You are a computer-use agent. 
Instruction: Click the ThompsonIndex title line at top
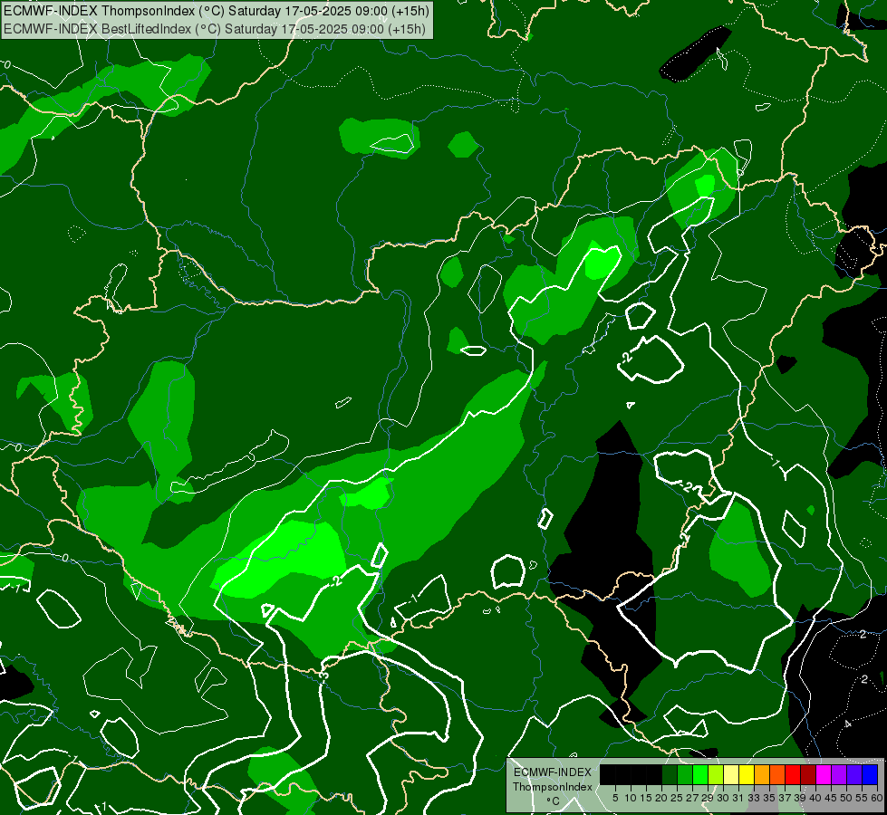[217, 11]
